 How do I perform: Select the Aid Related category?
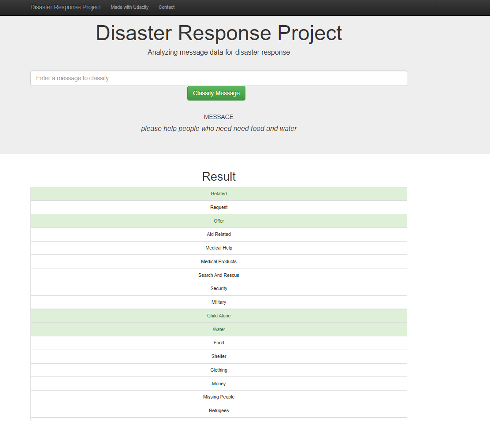(219, 234)
